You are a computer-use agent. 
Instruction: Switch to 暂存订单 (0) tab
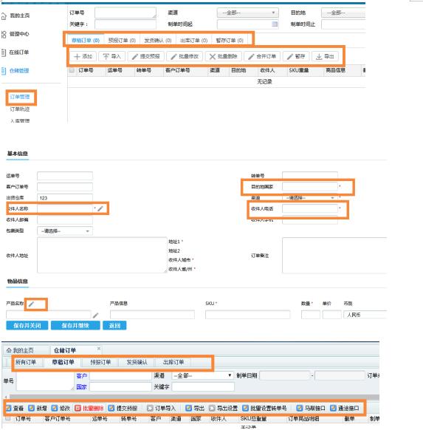point(230,41)
